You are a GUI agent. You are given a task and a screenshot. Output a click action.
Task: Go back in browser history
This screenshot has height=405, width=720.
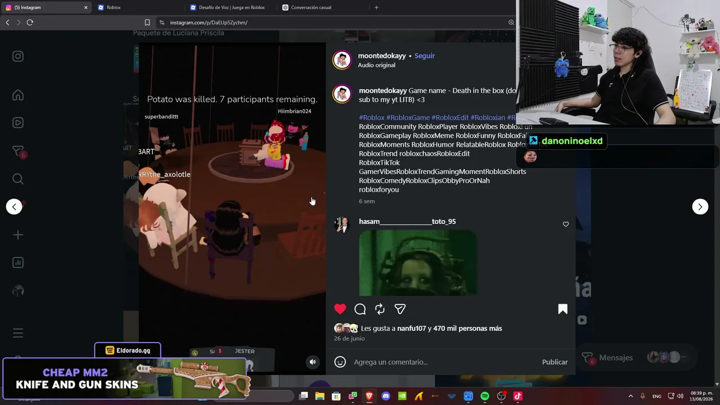[x=7, y=22]
